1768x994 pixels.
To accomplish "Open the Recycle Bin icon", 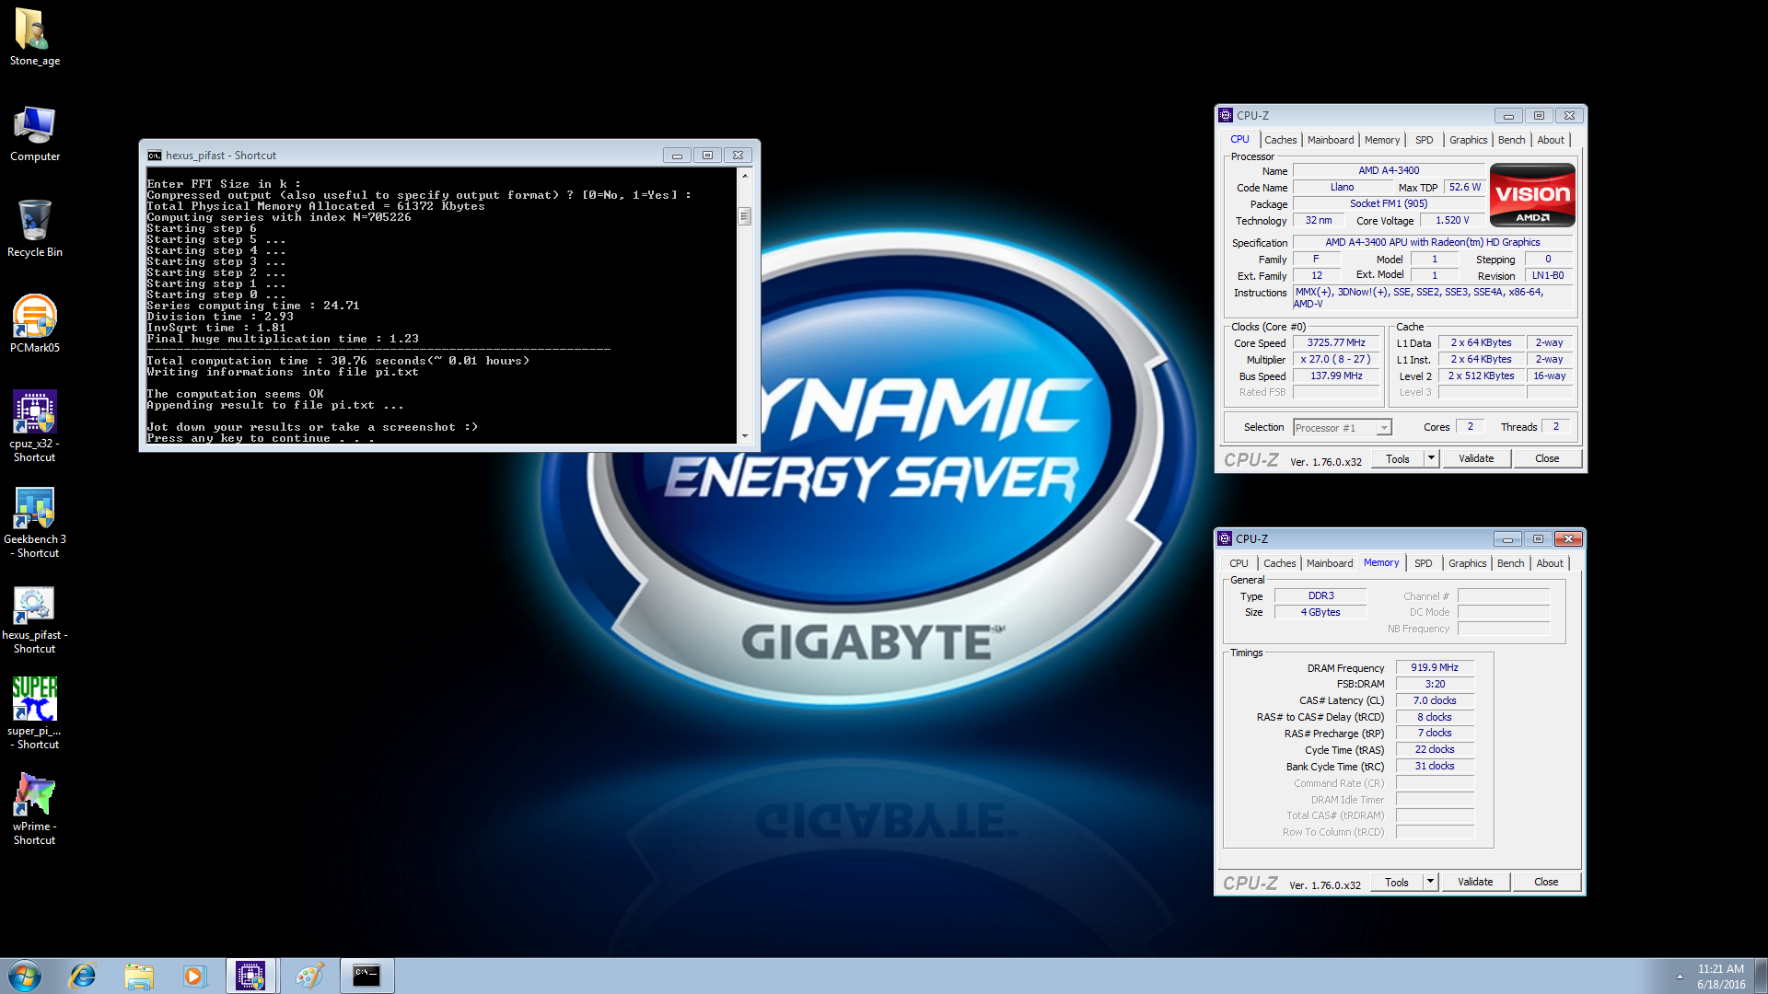I will [x=35, y=228].
